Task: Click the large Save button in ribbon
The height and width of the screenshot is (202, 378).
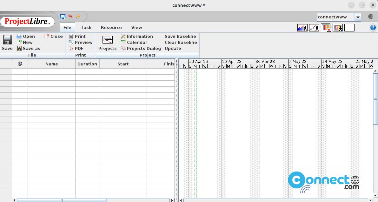Action: click(x=7, y=43)
